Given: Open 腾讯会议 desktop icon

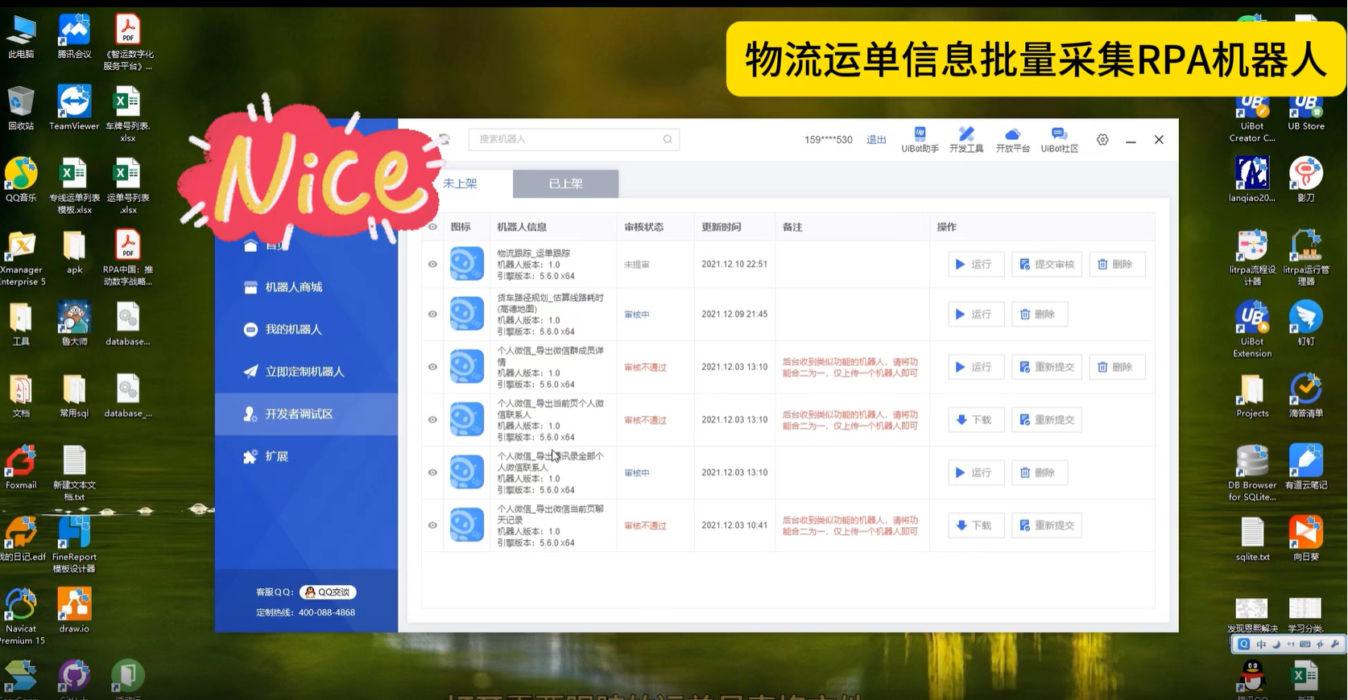Looking at the screenshot, I should point(74,37).
